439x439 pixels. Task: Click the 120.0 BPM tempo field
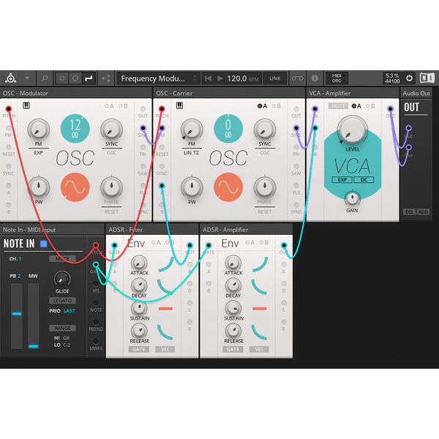pos(242,78)
